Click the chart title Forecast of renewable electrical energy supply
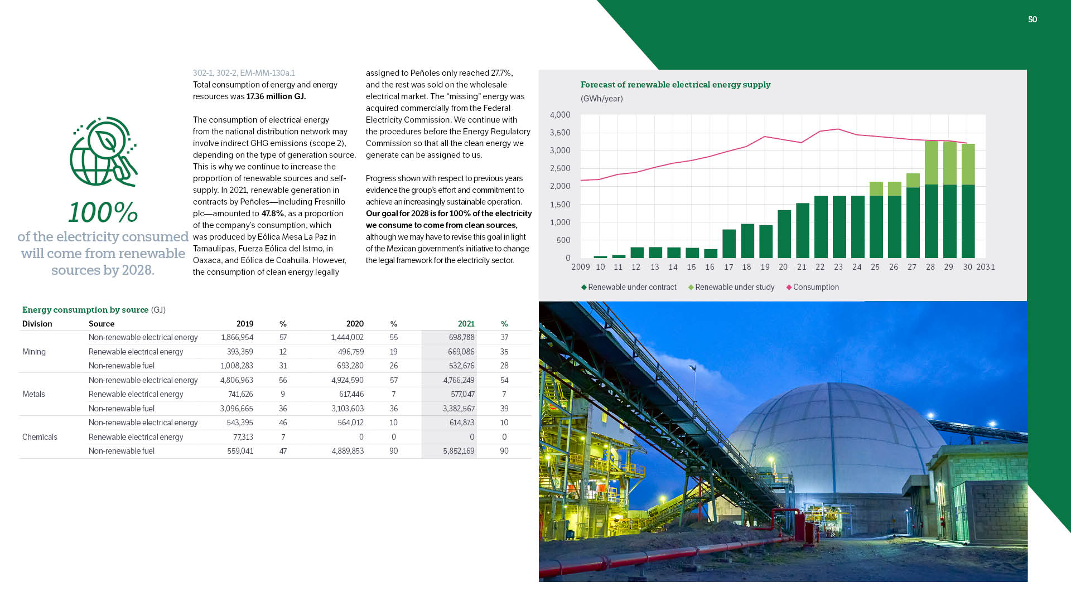 [676, 85]
